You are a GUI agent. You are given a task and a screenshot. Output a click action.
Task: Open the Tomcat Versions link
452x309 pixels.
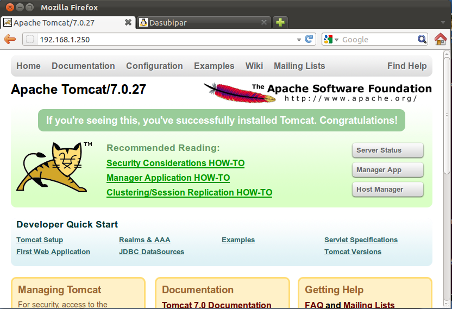point(353,251)
